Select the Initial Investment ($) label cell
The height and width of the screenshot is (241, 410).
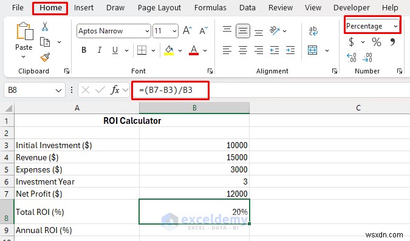(77, 145)
